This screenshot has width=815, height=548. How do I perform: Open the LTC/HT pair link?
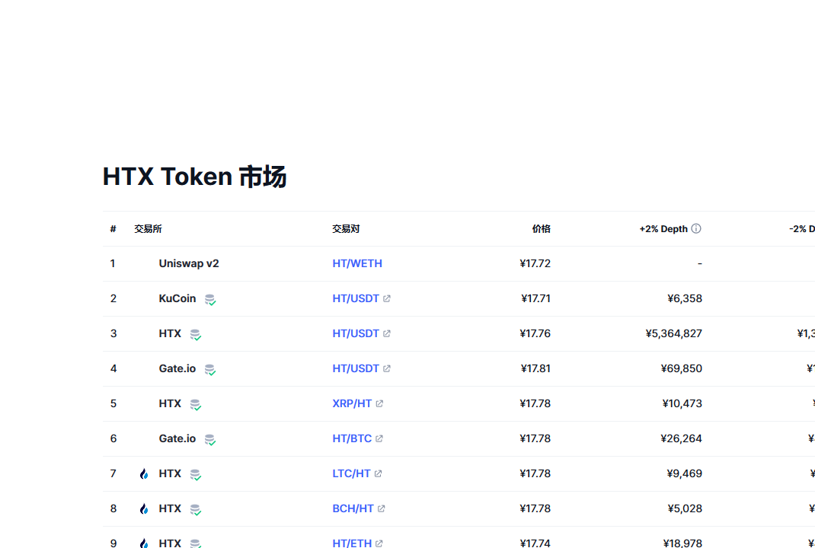click(351, 473)
